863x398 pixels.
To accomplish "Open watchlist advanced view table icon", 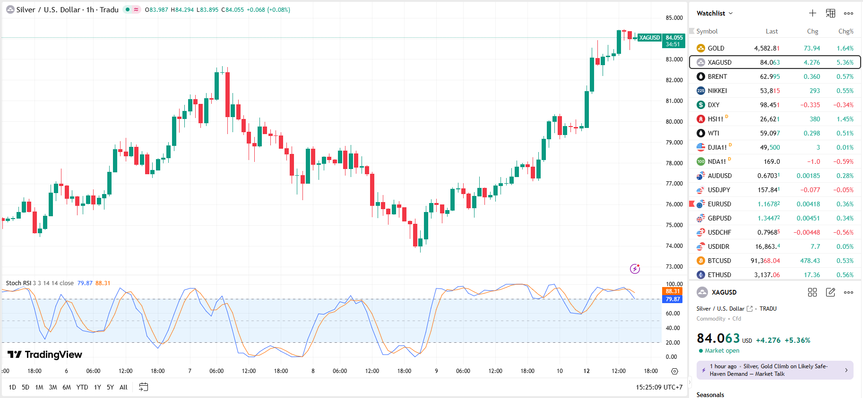I will pyautogui.click(x=830, y=13).
